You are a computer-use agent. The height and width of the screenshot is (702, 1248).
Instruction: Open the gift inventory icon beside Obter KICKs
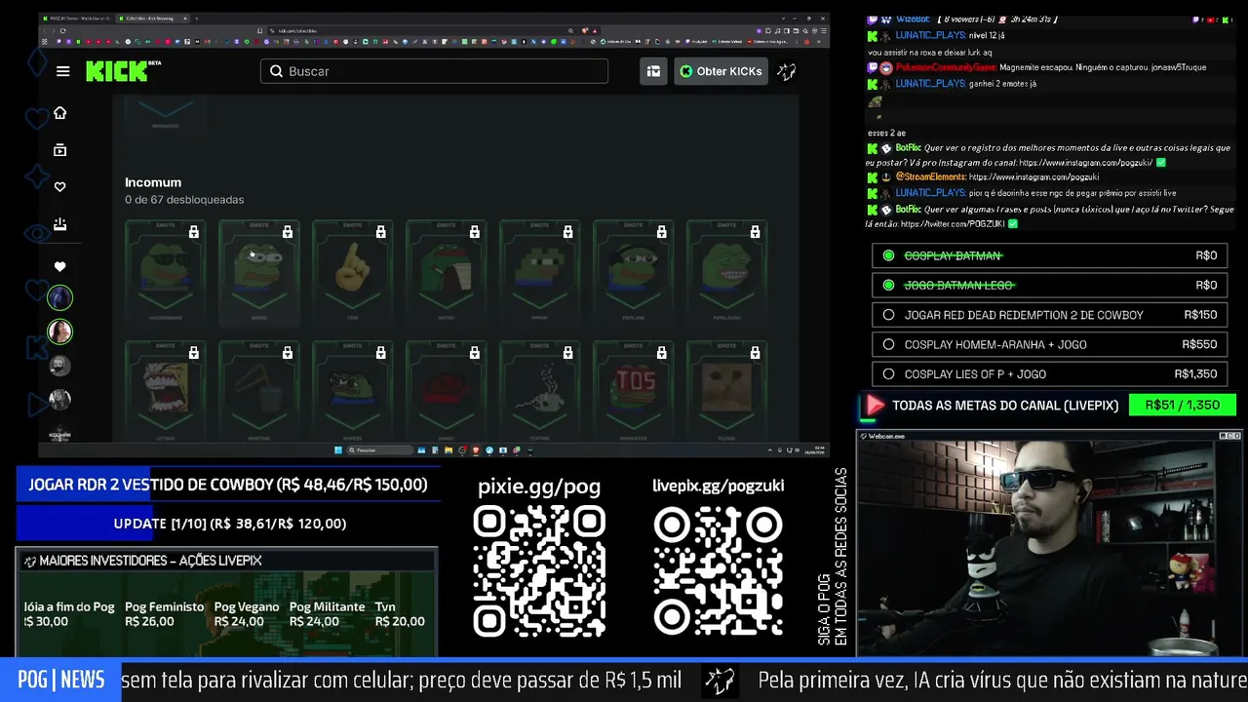pyautogui.click(x=653, y=71)
